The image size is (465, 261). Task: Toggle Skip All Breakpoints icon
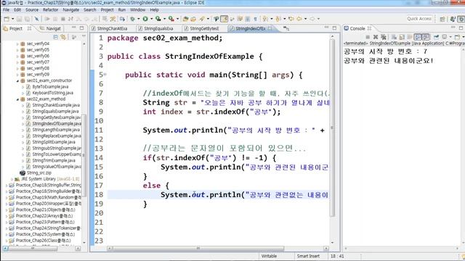point(36,19)
